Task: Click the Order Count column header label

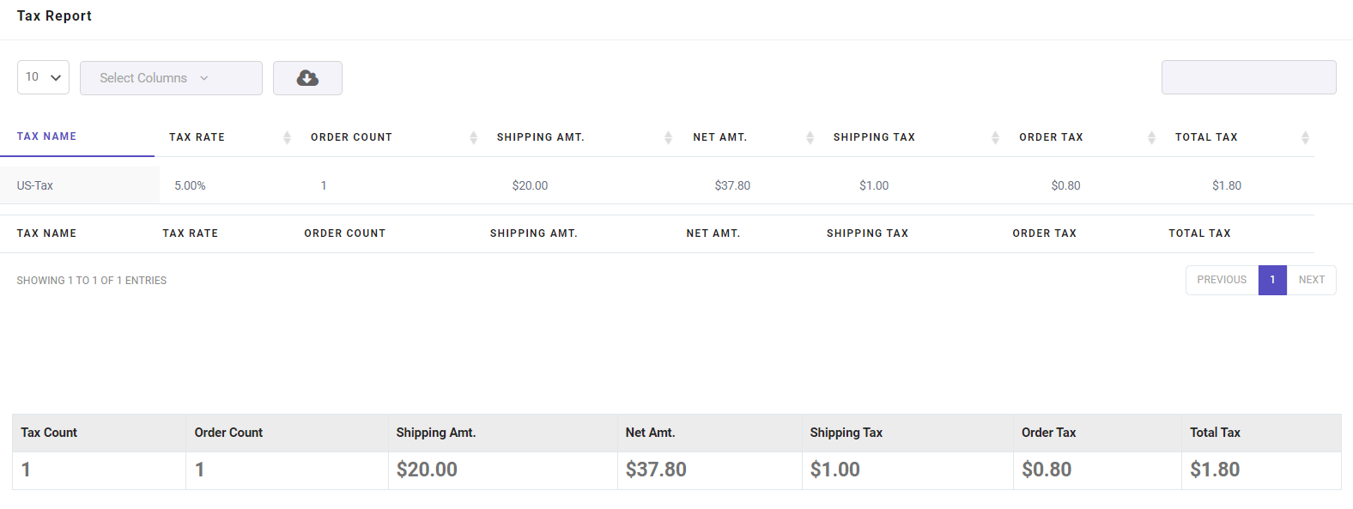Action: [x=351, y=137]
